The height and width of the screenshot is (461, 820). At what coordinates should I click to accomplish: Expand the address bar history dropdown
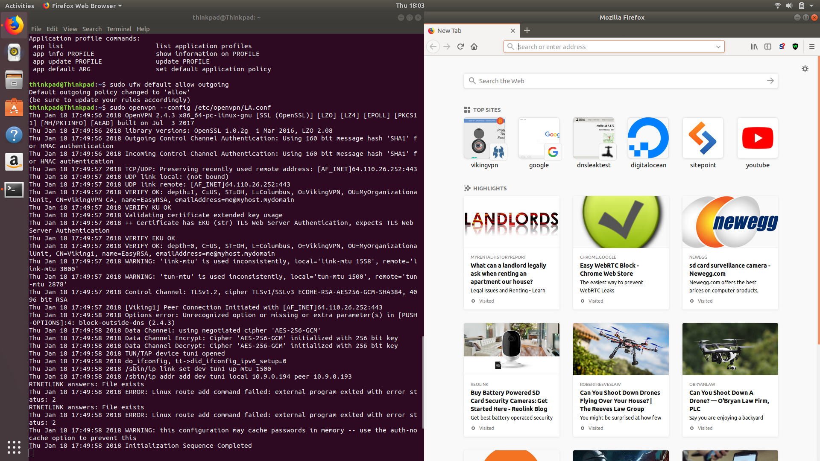point(718,47)
